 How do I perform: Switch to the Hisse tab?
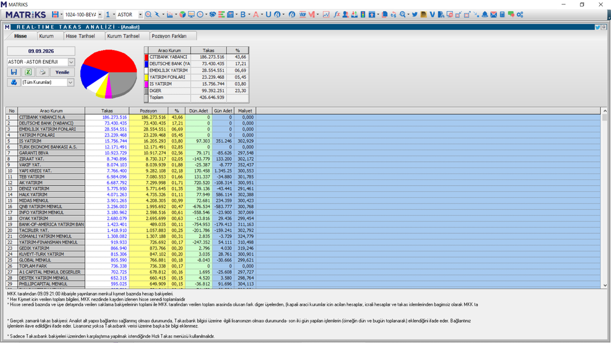21,36
